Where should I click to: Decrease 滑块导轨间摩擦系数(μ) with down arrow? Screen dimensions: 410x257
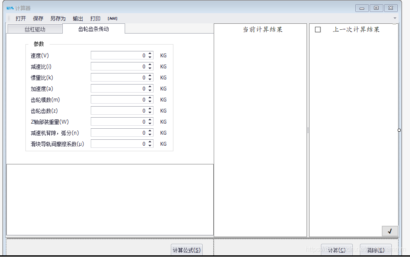[x=150, y=146]
